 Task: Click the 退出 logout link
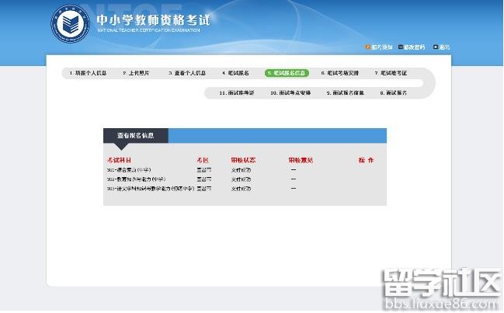(444, 47)
